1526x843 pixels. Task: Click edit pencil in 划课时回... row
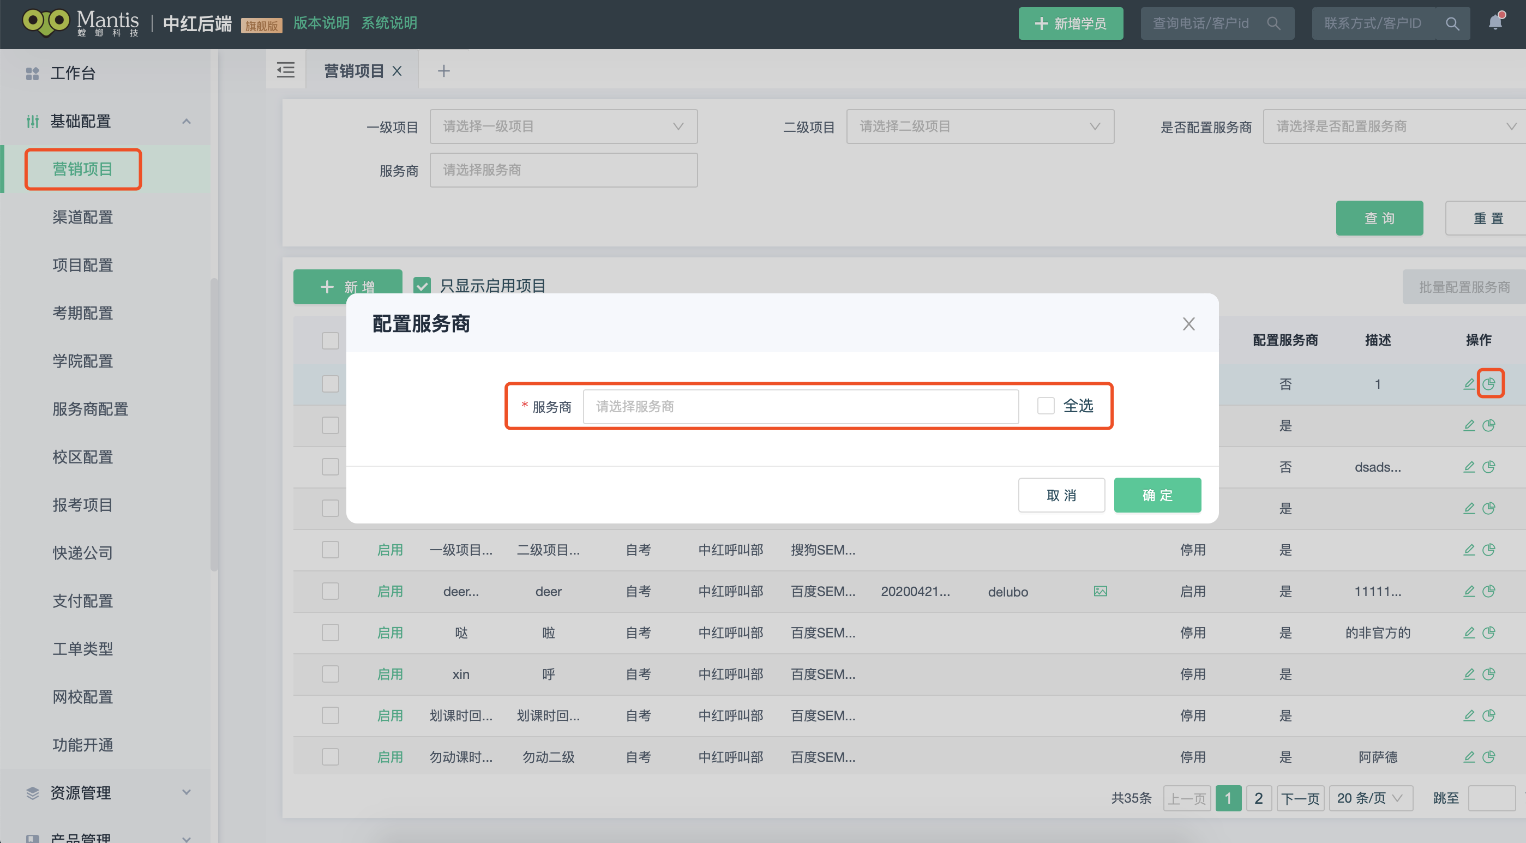[x=1469, y=715]
